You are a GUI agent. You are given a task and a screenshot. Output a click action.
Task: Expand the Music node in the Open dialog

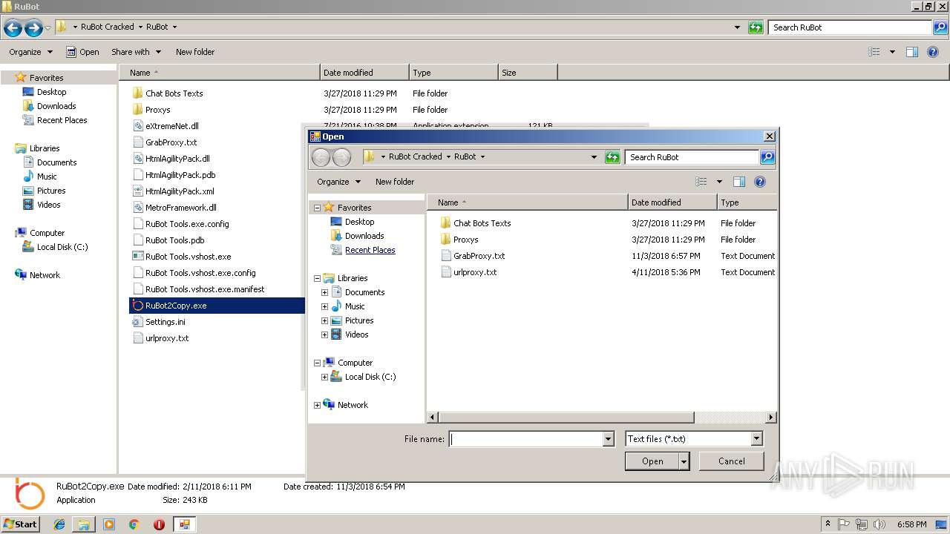pyautogui.click(x=324, y=307)
